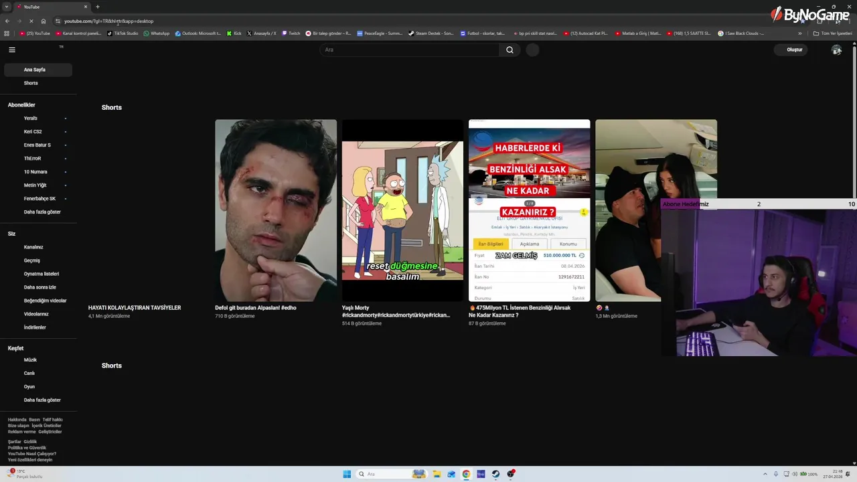Expand Daha fazla göster under Keşfet
Image resolution: width=857 pixels, height=482 pixels.
point(42,400)
